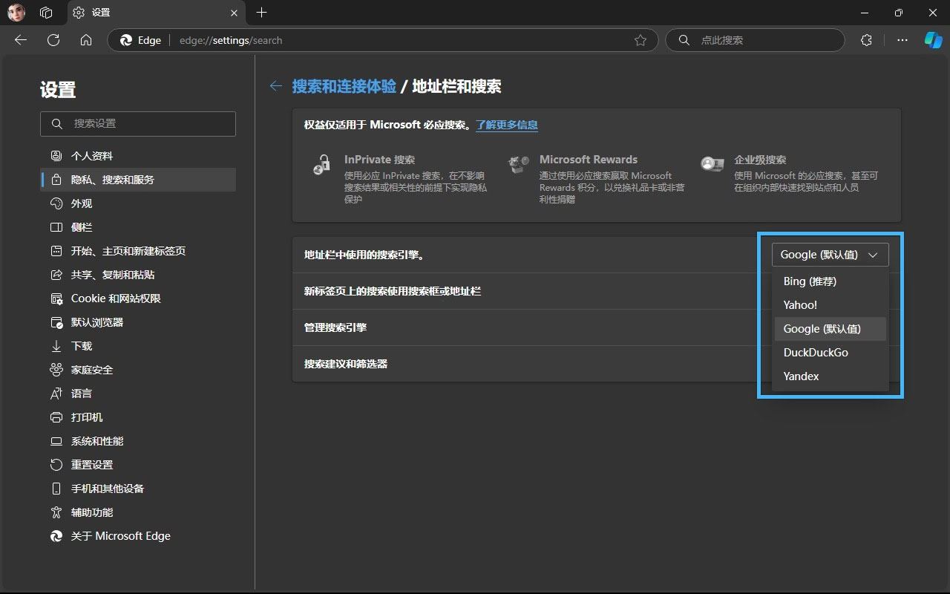Choose DuckDuckGo as search engine

click(x=830, y=353)
